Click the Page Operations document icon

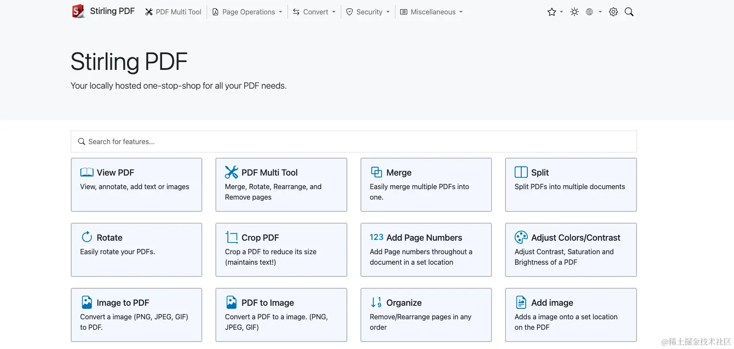pyautogui.click(x=215, y=12)
